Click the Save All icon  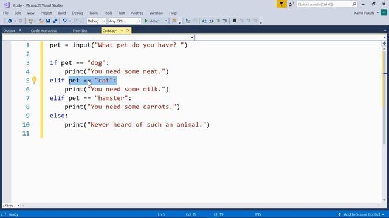55,21
